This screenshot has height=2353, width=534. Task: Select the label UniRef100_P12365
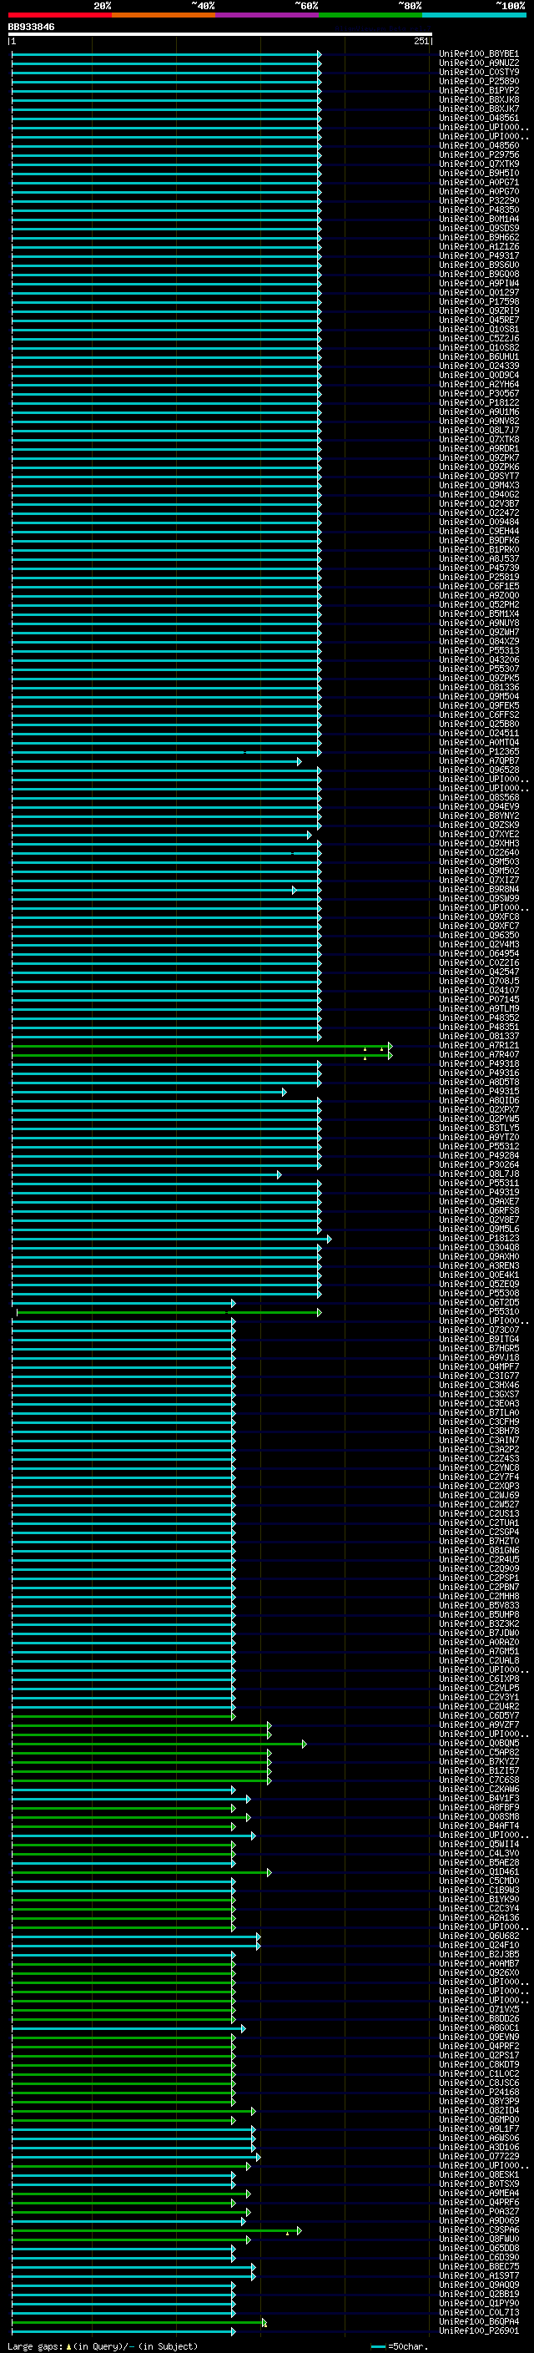click(x=479, y=752)
